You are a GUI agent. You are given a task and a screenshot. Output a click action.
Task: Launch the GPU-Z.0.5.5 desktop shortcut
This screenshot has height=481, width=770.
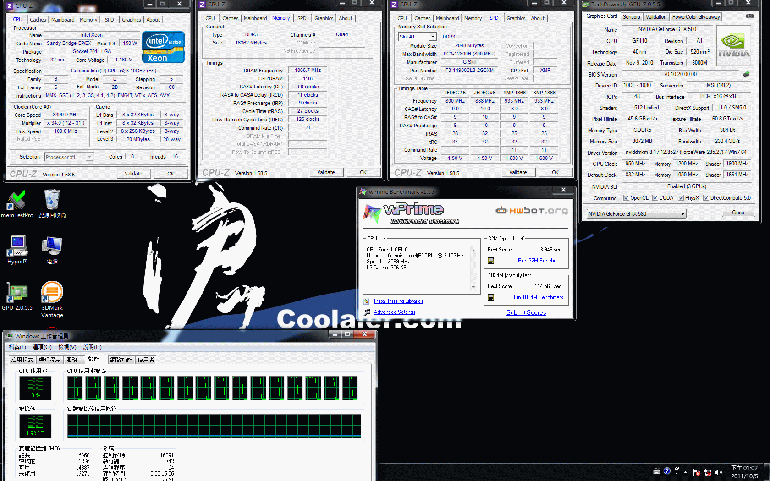[17, 296]
